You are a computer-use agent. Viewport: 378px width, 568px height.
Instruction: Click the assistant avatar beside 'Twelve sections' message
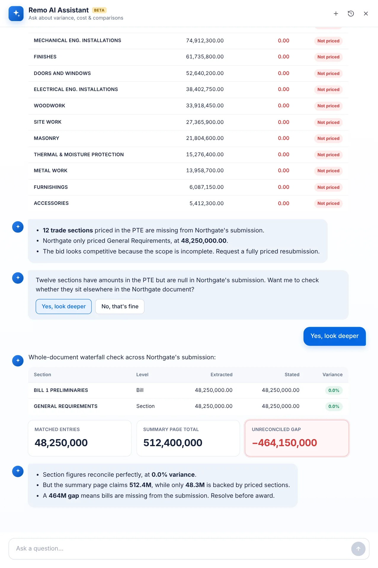(x=18, y=278)
